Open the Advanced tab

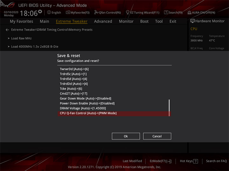point(103,22)
